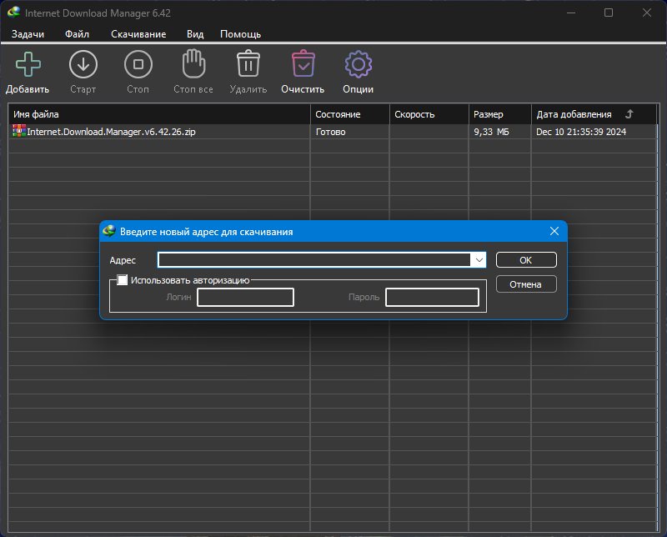
Task: Click the zip file icon in list
Action: (x=19, y=131)
